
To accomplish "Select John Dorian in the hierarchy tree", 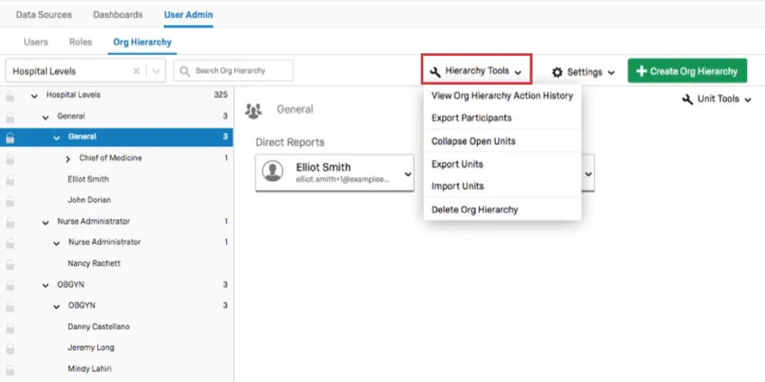I will pos(89,200).
